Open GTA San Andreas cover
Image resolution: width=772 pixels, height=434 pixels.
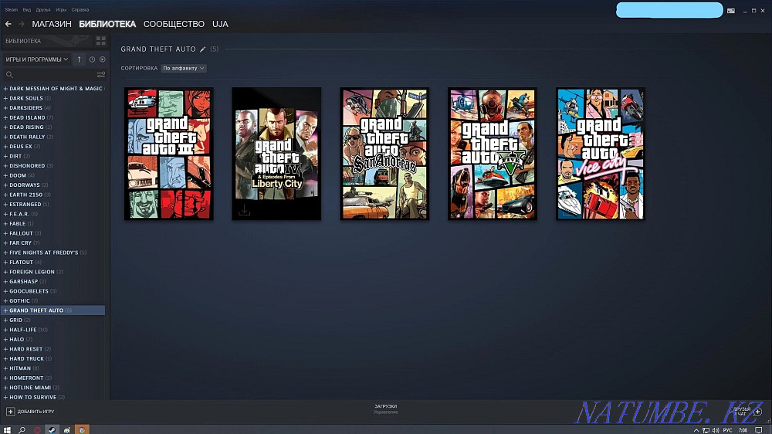click(x=384, y=154)
